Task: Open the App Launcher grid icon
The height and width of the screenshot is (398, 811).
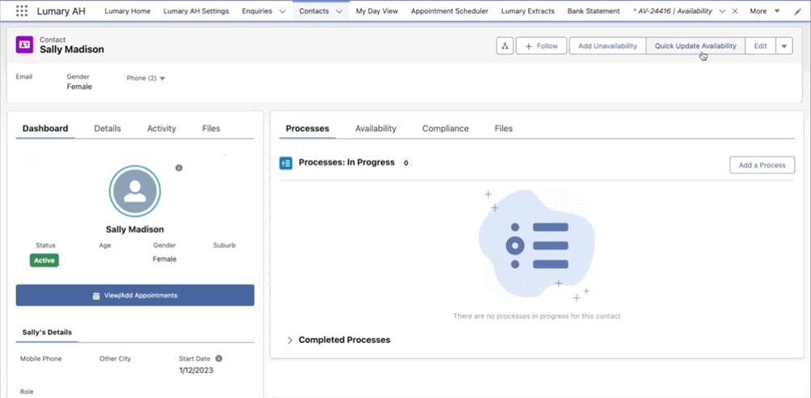Action: (x=22, y=11)
